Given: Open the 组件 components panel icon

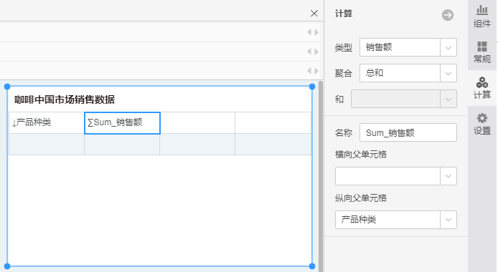Looking at the screenshot, I should (481, 16).
